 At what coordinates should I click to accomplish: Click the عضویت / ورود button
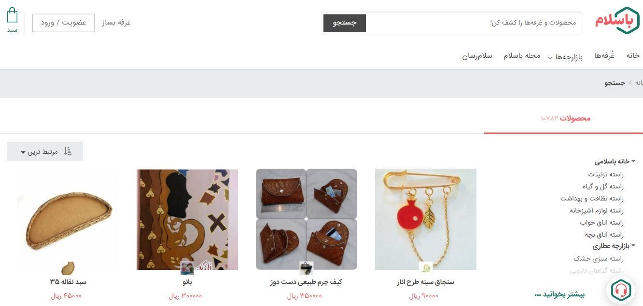[x=63, y=23]
